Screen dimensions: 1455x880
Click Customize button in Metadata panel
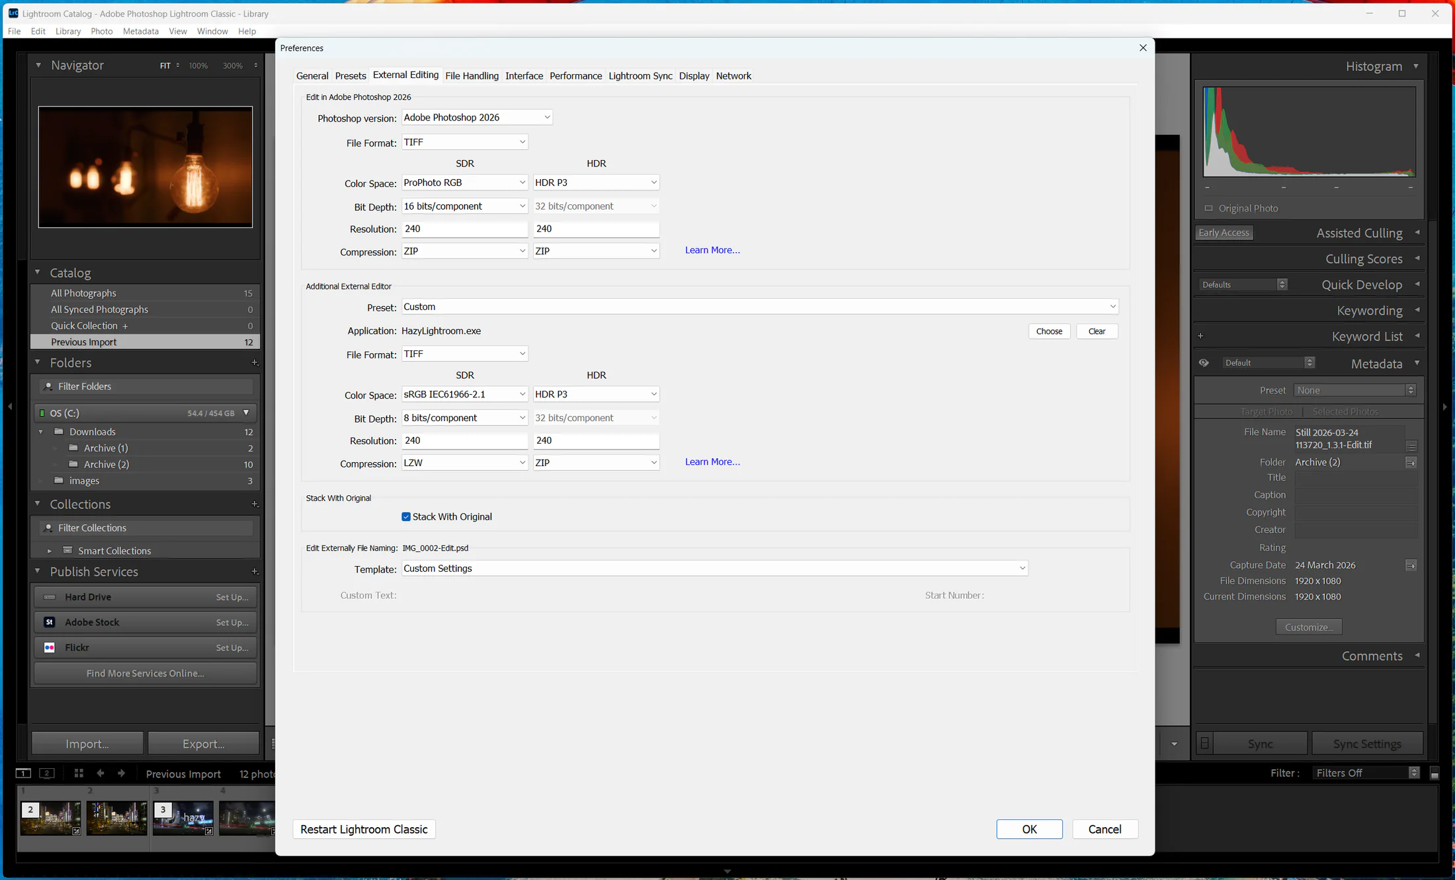(1309, 627)
